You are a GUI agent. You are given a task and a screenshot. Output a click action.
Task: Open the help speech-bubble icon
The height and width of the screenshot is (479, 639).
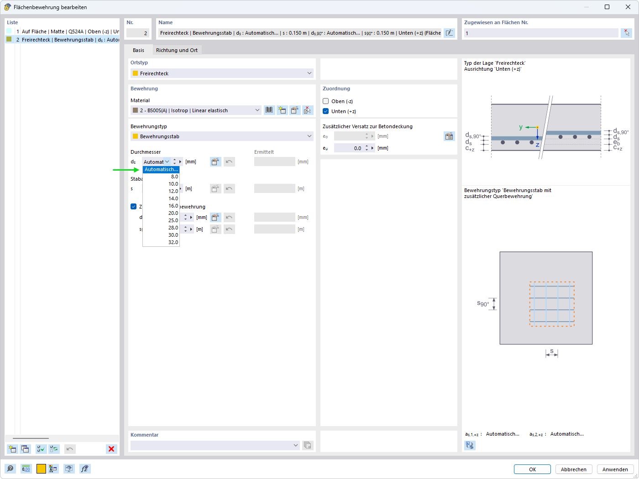[x=10, y=469]
